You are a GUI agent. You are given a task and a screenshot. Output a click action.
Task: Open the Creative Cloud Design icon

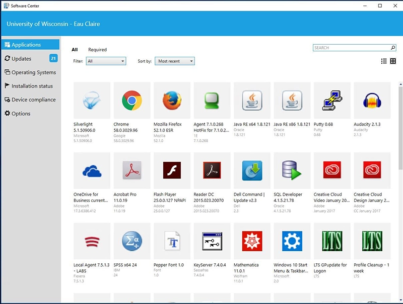point(372,170)
